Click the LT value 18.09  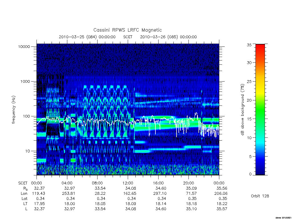[x=131, y=204]
